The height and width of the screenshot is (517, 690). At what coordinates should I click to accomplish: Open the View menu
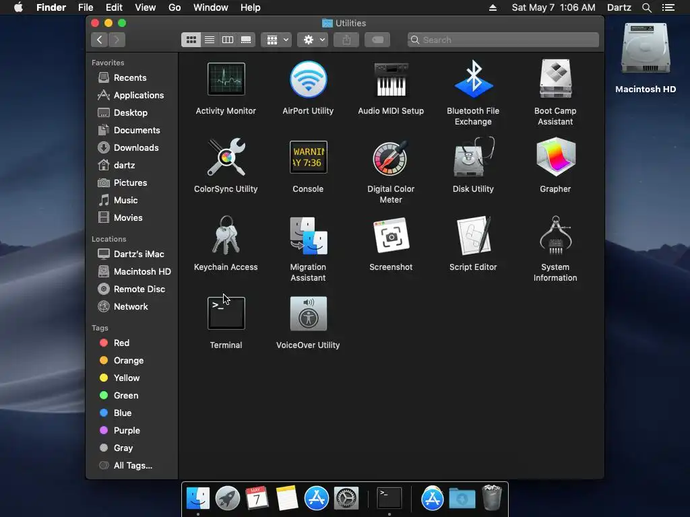point(146,7)
